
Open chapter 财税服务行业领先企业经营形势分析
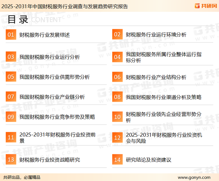pyautogui.click(x=164, y=117)
